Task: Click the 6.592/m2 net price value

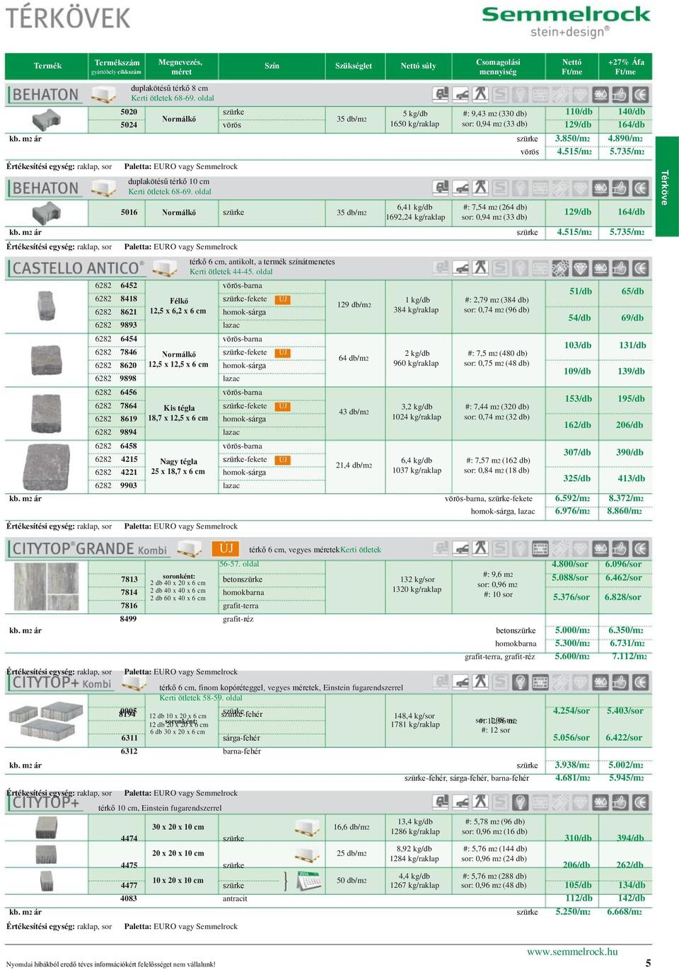Action: point(572,498)
